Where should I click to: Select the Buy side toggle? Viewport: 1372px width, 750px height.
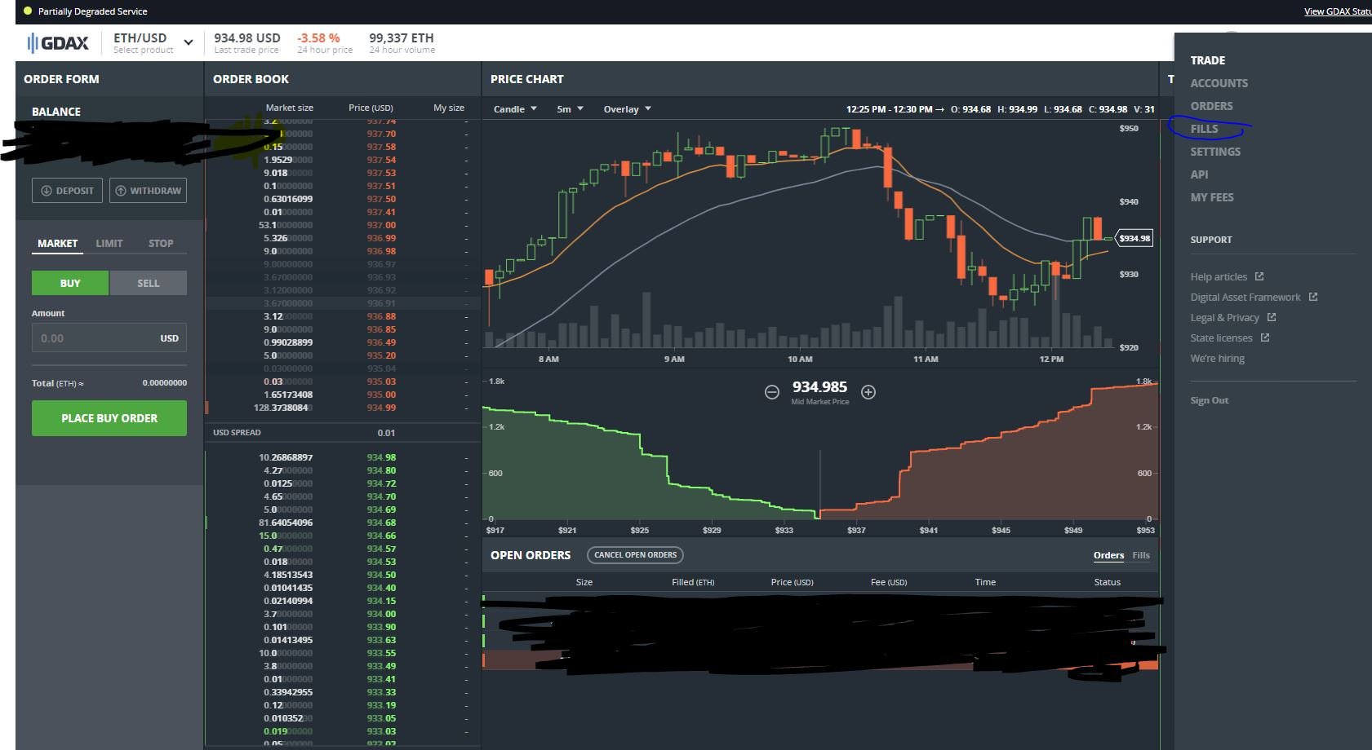pyautogui.click(x=70, y=283)
